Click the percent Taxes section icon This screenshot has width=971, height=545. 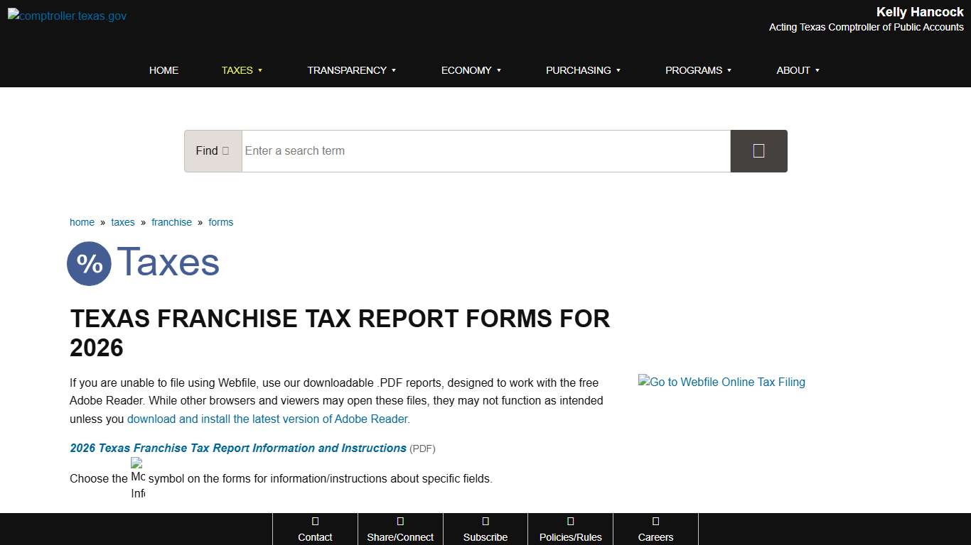pyautogui.click(x=89, y=263)
